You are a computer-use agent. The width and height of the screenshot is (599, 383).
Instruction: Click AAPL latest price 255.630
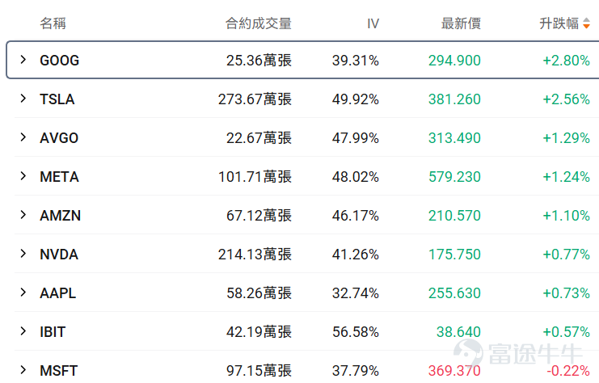point(454,293)
